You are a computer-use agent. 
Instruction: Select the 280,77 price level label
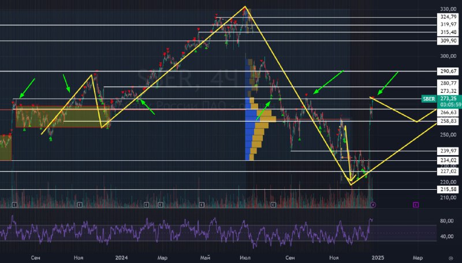click(x=448, y=84)
